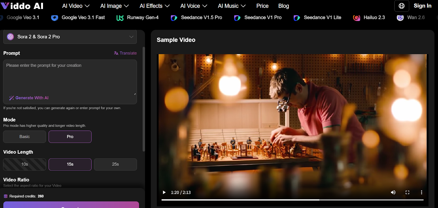The image size is (438, 208).
Task: Go to the Blog page
Action: pos(283,6)
